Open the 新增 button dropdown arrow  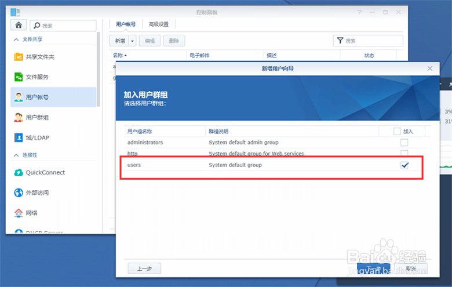pyautogui.click(x=132, y=41)
